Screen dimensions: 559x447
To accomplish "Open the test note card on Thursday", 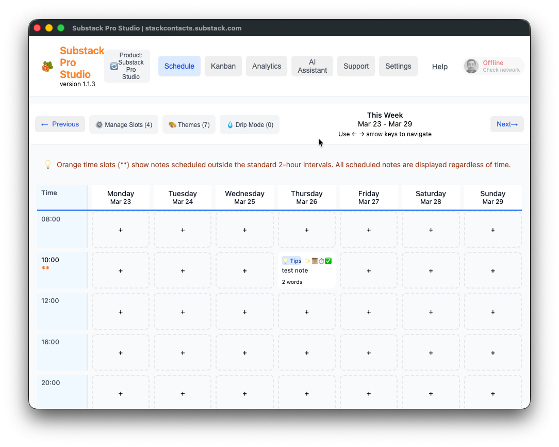I will point(307,271).
